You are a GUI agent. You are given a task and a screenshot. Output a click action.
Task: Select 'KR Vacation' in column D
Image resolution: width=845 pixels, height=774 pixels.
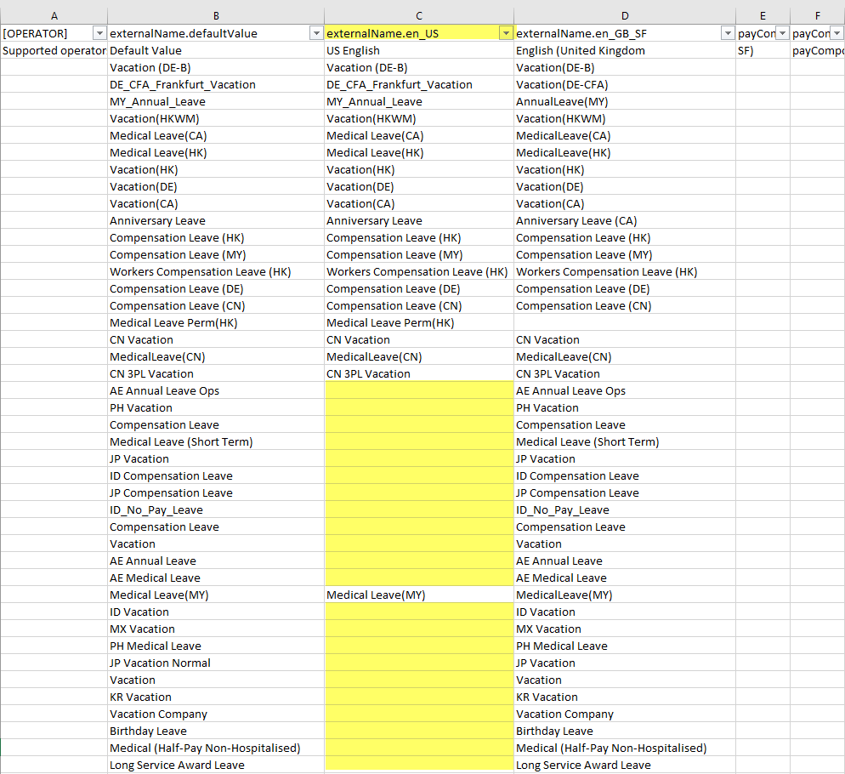[x=625, y=697]
